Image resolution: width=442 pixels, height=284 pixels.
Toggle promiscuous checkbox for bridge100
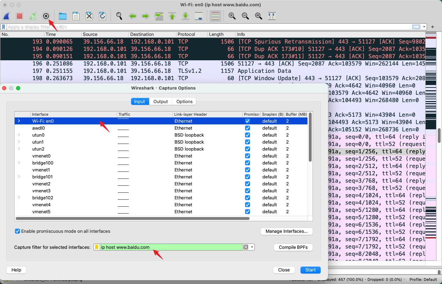coord(247,163)
